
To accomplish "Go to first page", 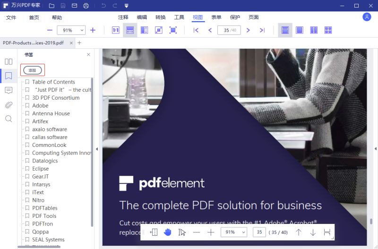I will coord(196,30).
